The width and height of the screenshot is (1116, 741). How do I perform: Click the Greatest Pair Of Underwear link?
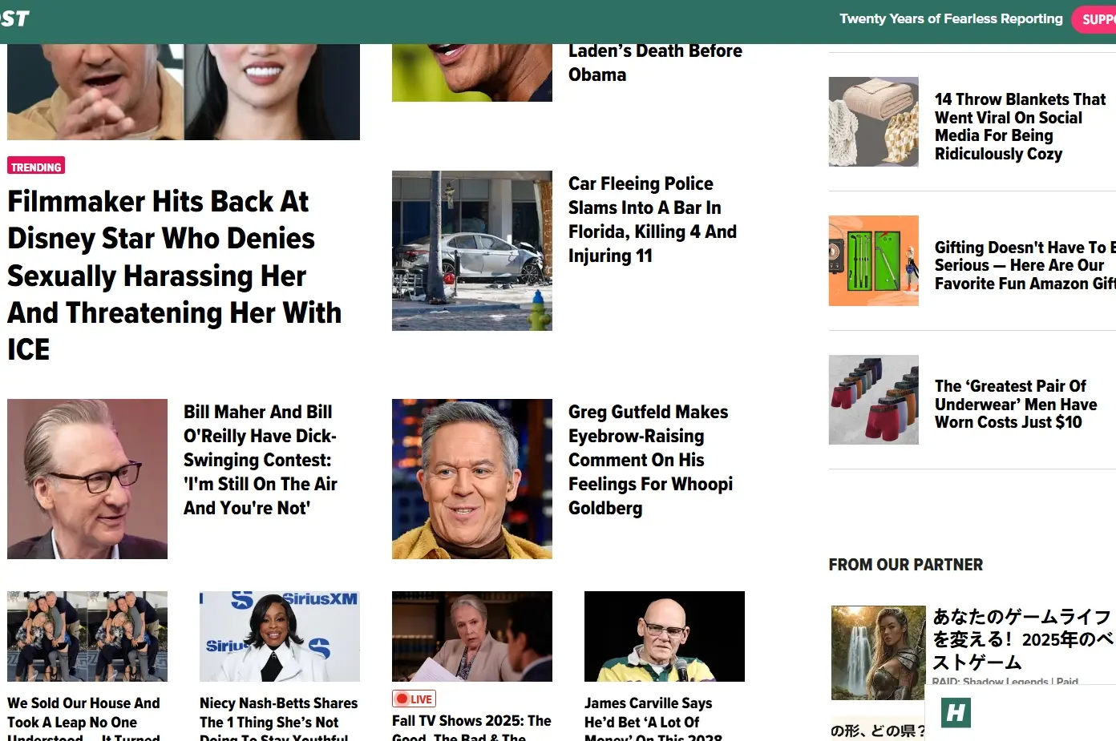pos(1016,405)
